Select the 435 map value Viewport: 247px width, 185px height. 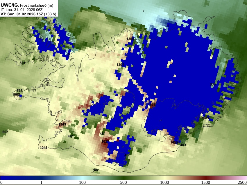(x=127, y=155)
